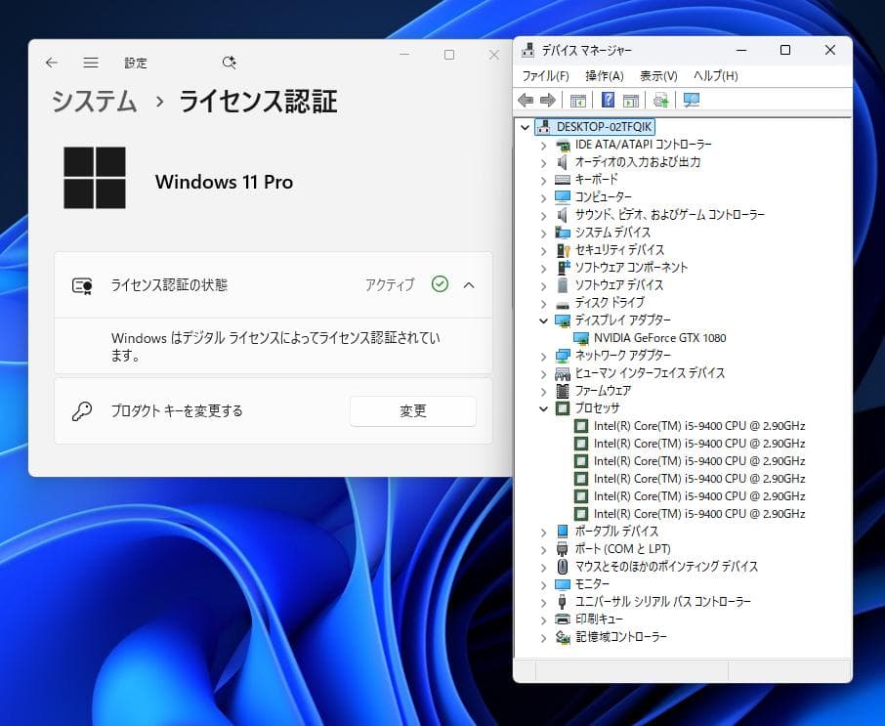Collapse the ディスプレイ アダプター category
Viewport: 885px width, 726px height.
tap(544, 320)
